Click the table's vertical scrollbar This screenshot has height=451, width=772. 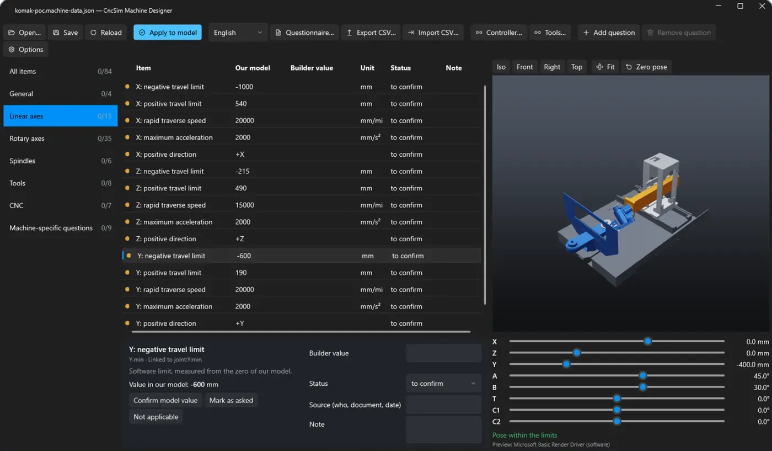pos(485,194)
